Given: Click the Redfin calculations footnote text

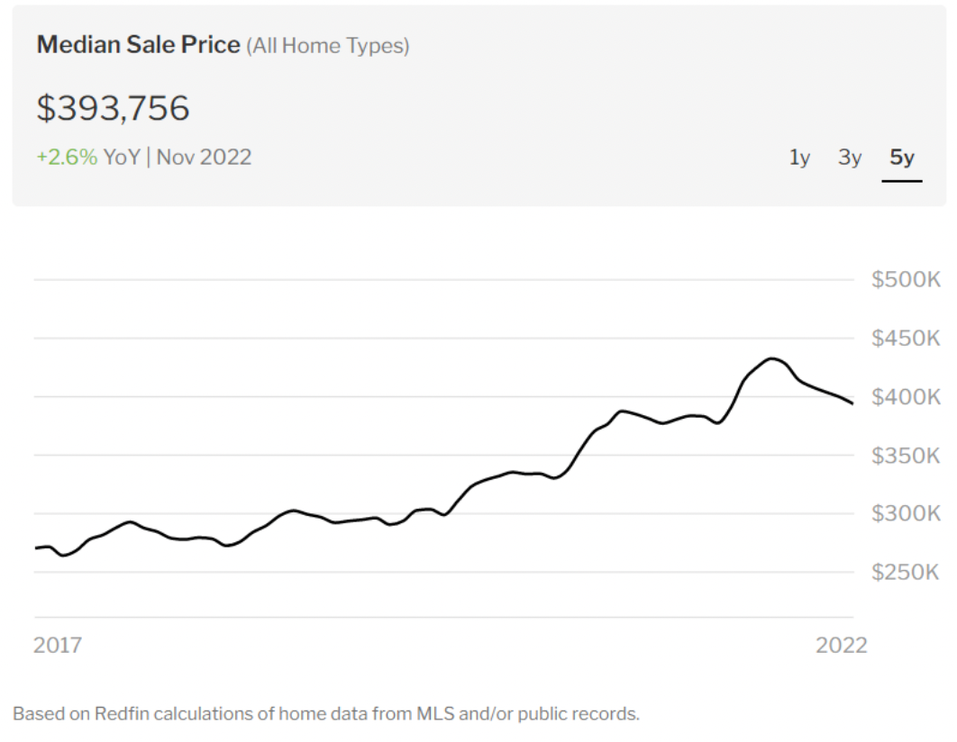Looking at the screenshot, I should [326, 714].
